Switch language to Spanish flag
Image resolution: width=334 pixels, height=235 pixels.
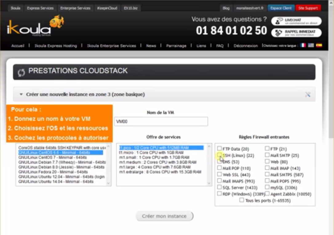(x=319, y=45)
